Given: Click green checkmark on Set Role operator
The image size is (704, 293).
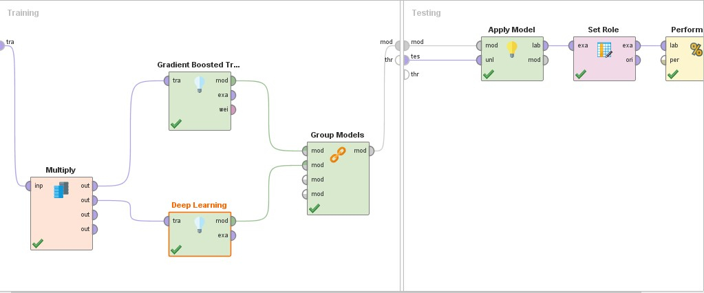Looking at the screenshot, I should (x=581, y=74).
